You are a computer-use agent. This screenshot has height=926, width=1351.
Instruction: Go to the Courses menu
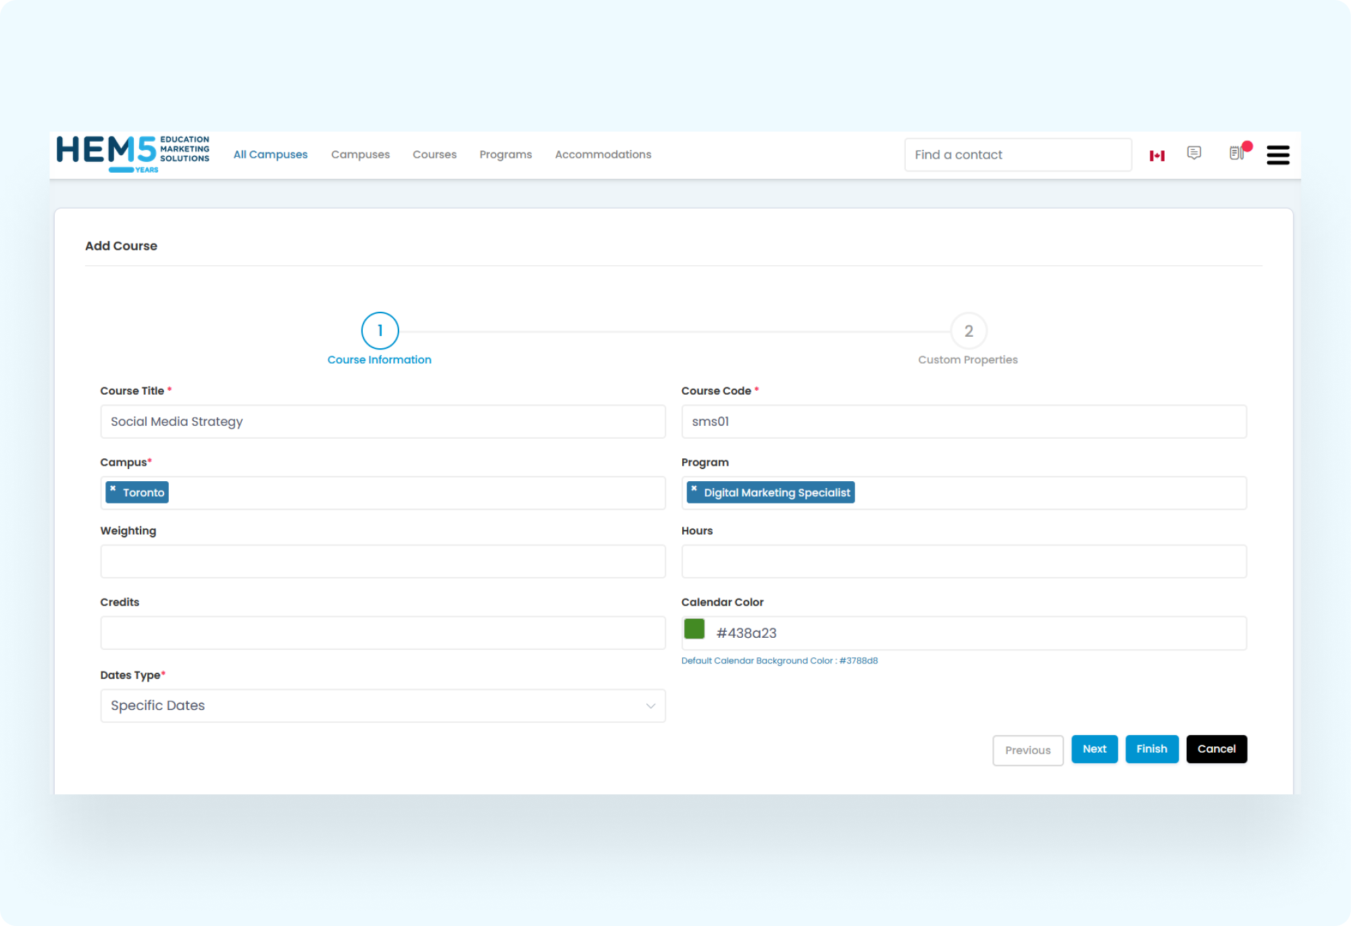coord(434,155)
